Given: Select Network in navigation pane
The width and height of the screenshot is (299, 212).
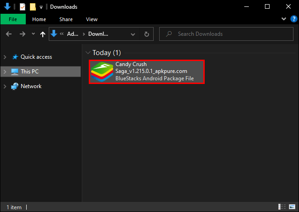Looking at the screenshot, I should click(31, 86).
